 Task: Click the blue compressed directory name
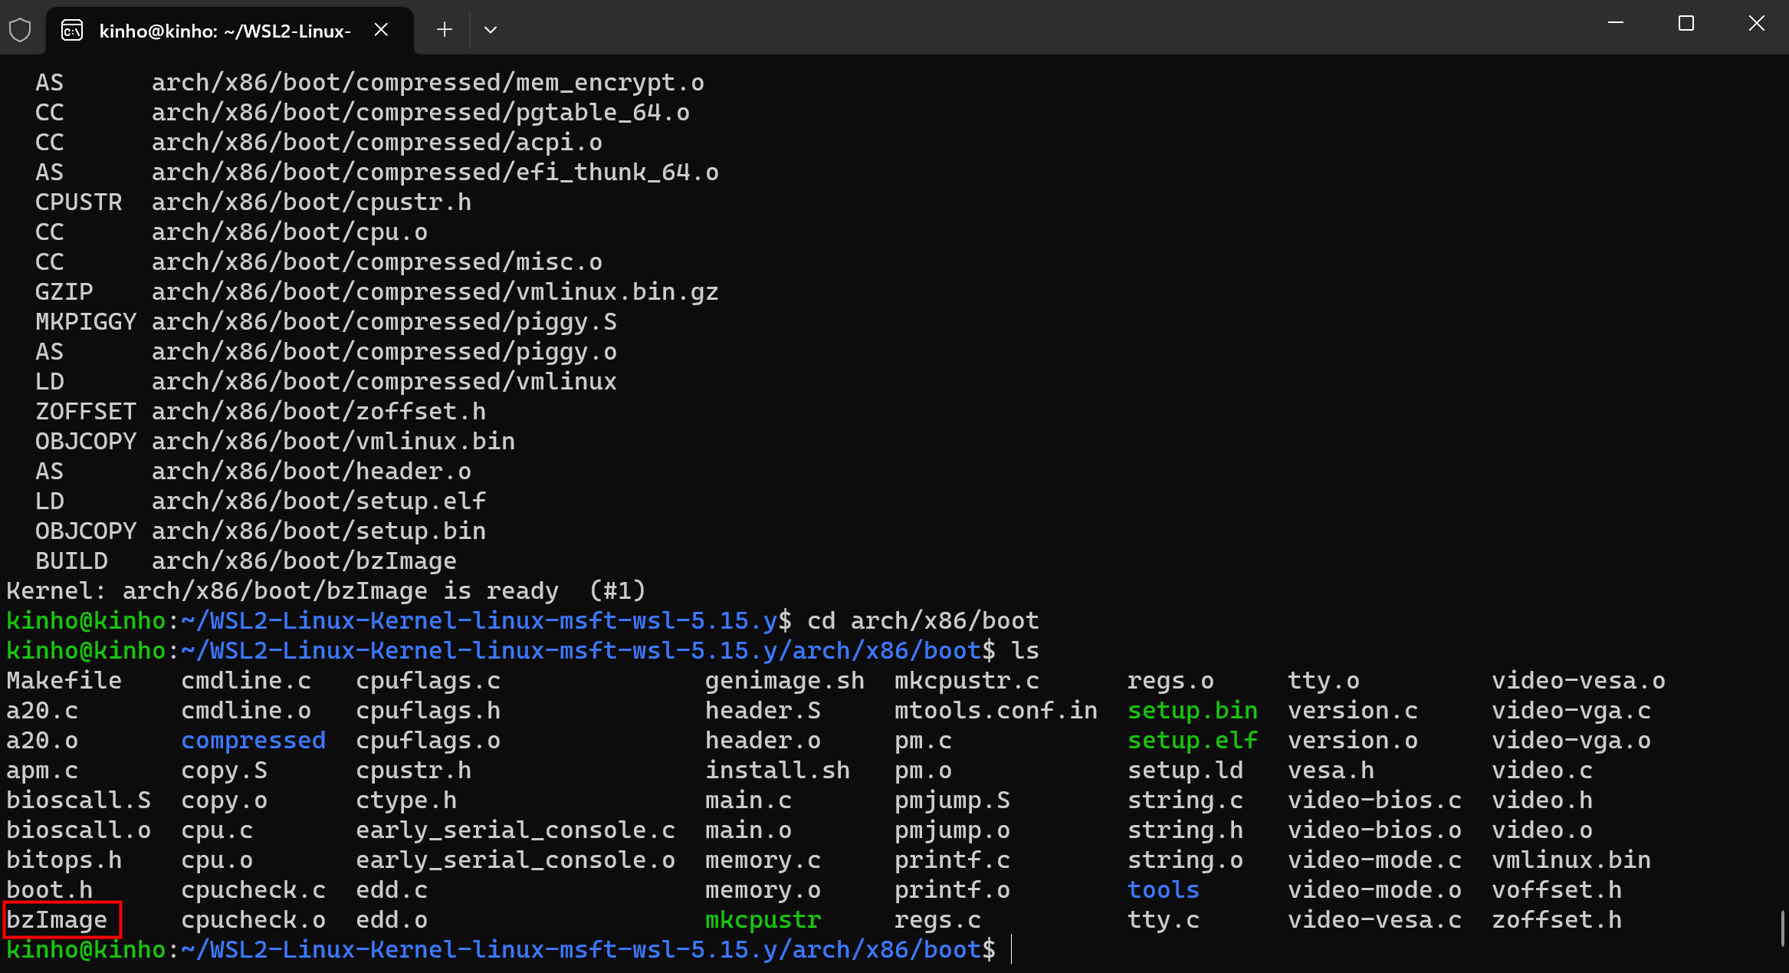click(254, 740)
